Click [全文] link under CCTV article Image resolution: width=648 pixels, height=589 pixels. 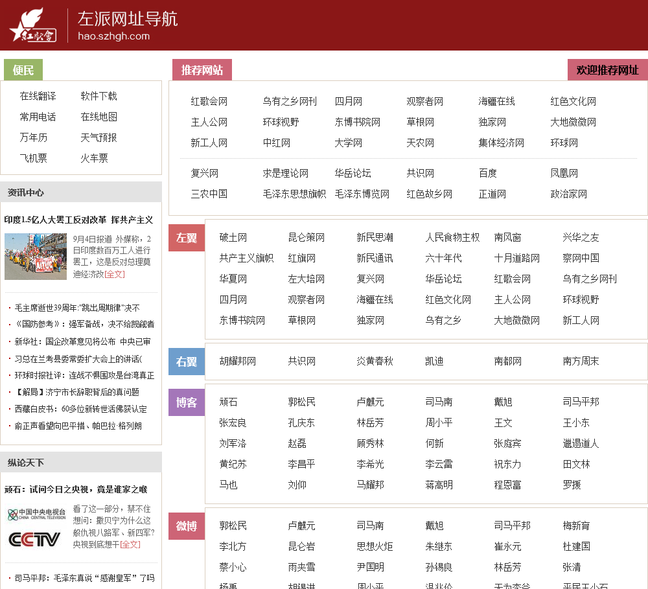[130, 545]
